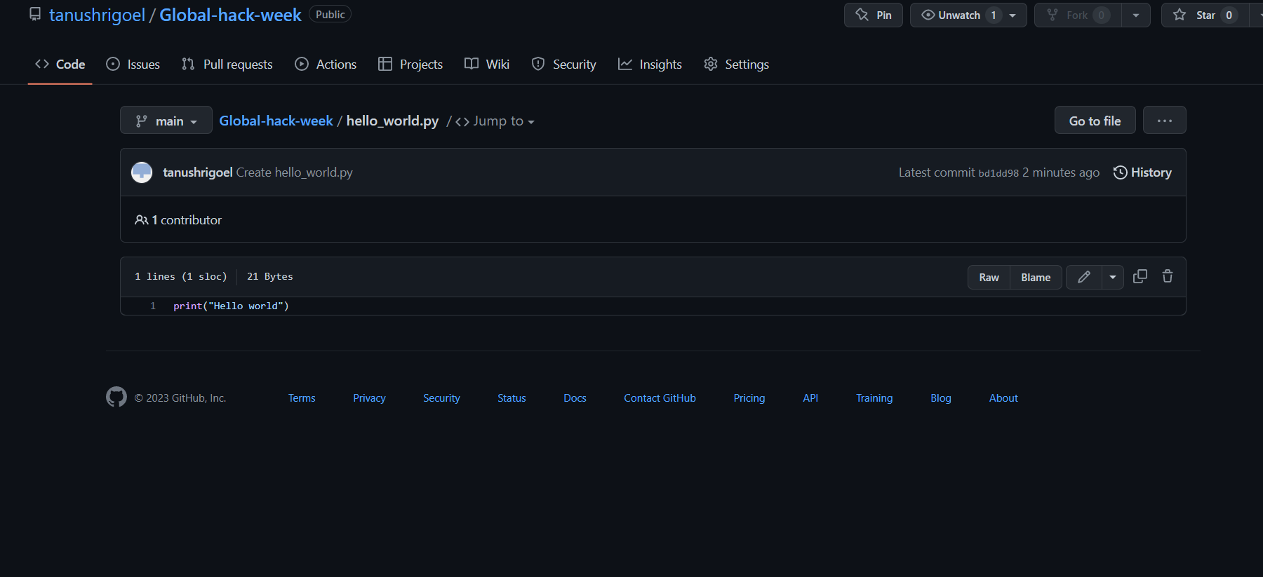View Raw file contents
The height and width of the screenshot is (577, 1263).
coord(989,277)
